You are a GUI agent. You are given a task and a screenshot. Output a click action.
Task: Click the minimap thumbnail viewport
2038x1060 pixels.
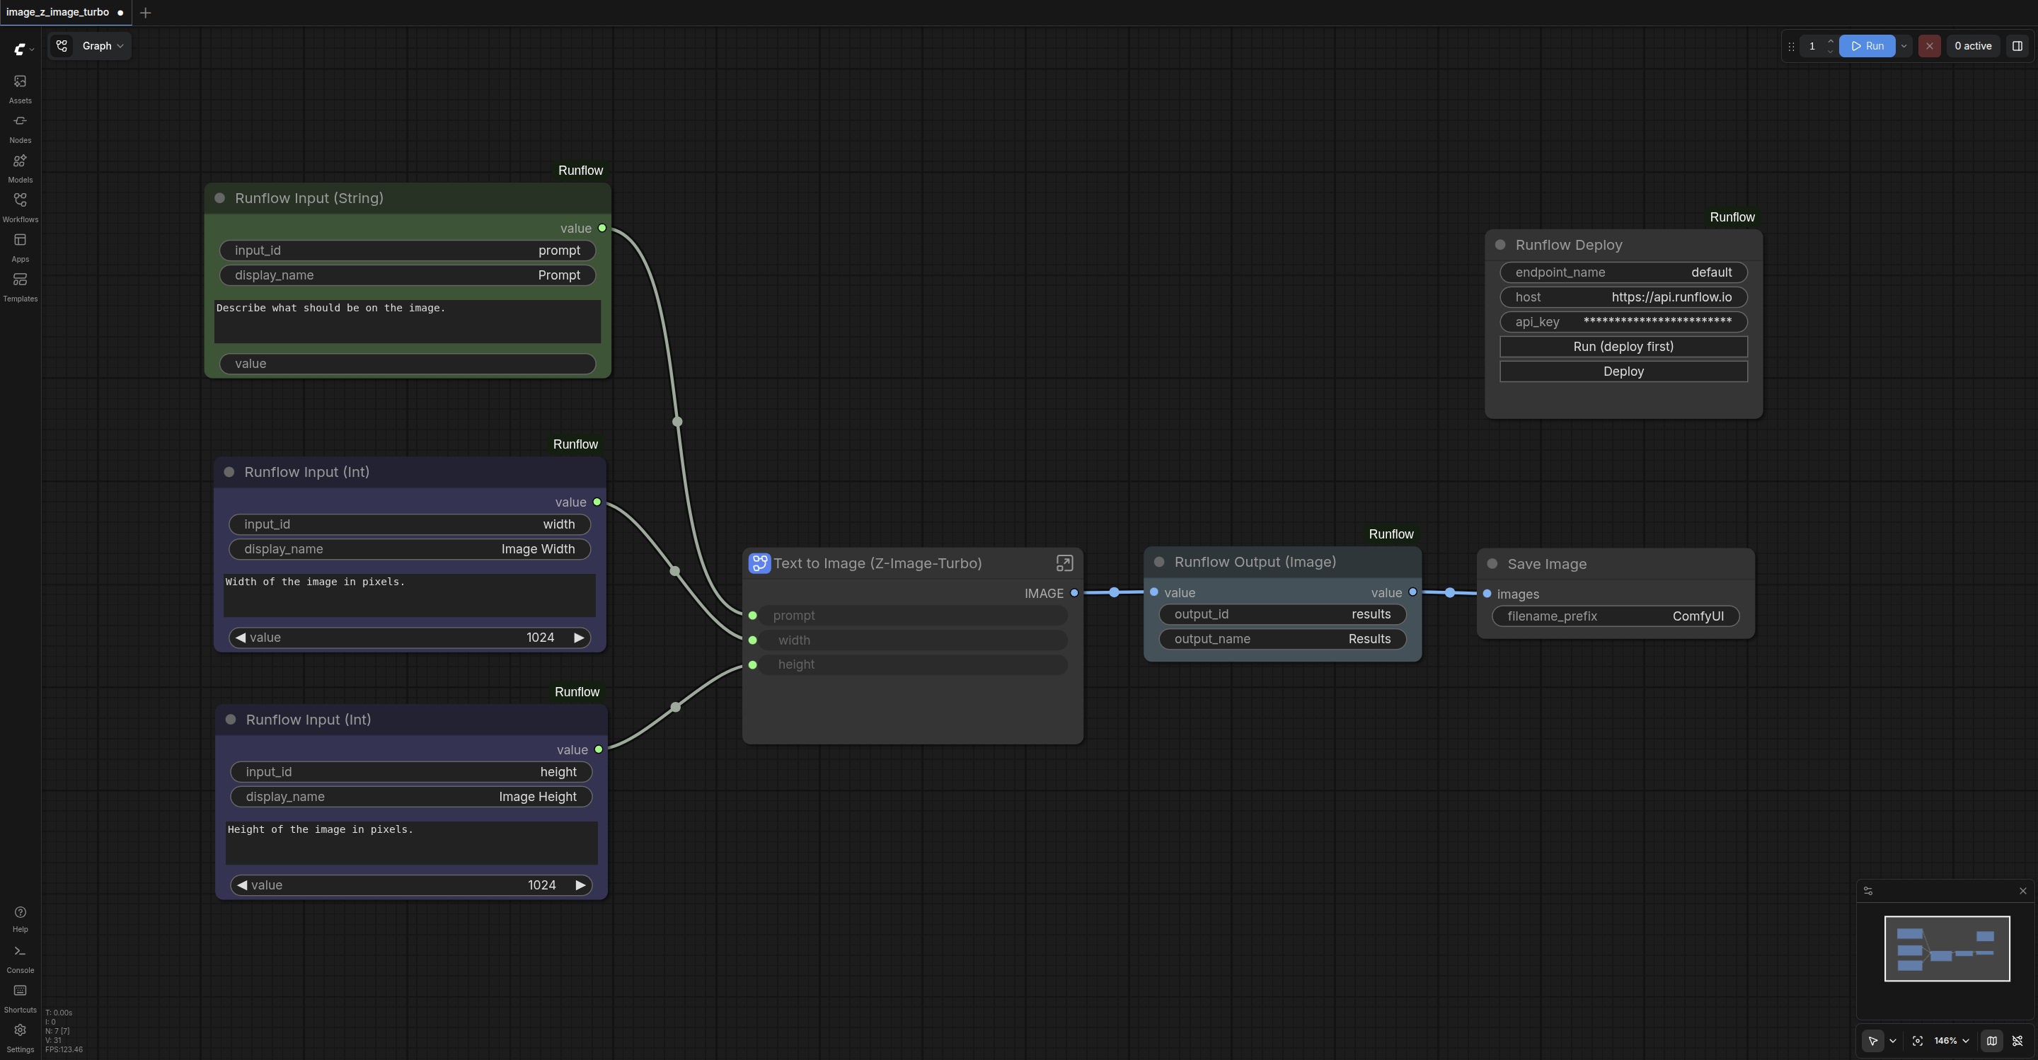click(x=1947, y=948)
